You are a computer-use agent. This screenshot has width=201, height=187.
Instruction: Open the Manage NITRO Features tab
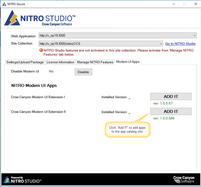coord(95,62)
